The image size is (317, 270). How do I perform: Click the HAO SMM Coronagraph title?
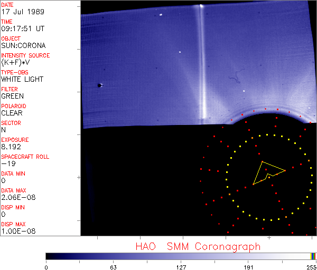tap(198, 246)
